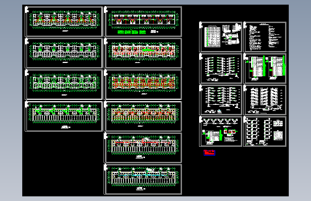Open the schedule table sheet at top of right group
The height and width of the screenshot is (201, 311).
coord(221,37)
